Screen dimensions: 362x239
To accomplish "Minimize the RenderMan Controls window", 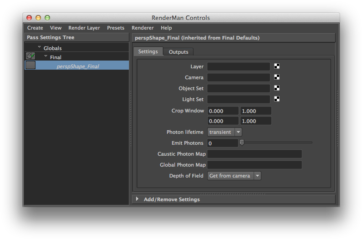I will 38,18.
